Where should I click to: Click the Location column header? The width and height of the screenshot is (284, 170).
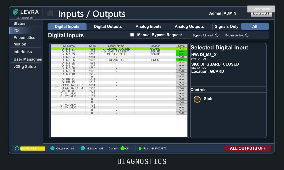tap(155, 46)
